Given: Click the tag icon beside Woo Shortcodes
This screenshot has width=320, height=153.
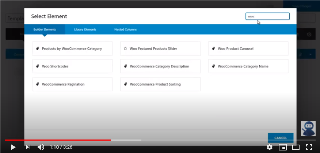Looking at the screenshot, I should tap(38, 66).
